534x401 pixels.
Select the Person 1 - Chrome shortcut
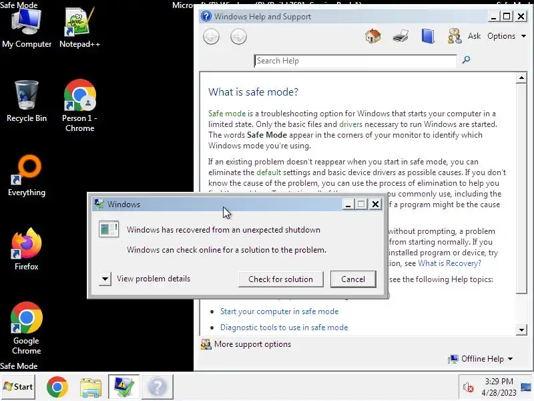[x=79, y=106]
